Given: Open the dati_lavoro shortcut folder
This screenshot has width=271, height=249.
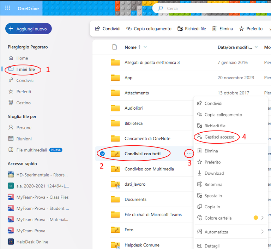Looking at the screenshot, I should click(x=135, y=184).
